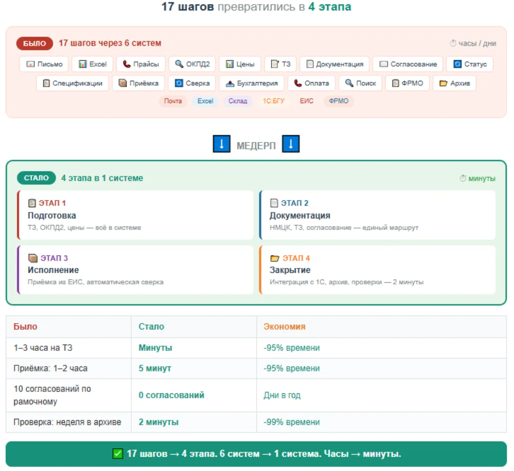
Task: Click the document icon next to ЭТАП 2
Action: (x=274, y=203)
